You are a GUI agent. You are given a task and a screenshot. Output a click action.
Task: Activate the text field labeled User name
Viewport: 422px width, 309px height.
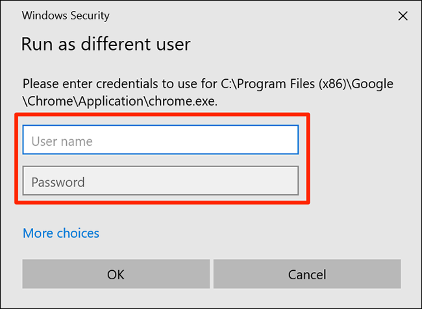tap(160, 141)
